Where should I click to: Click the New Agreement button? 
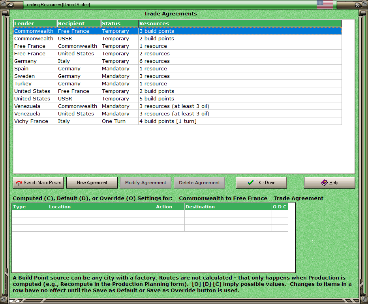click(x=92, y=183)
